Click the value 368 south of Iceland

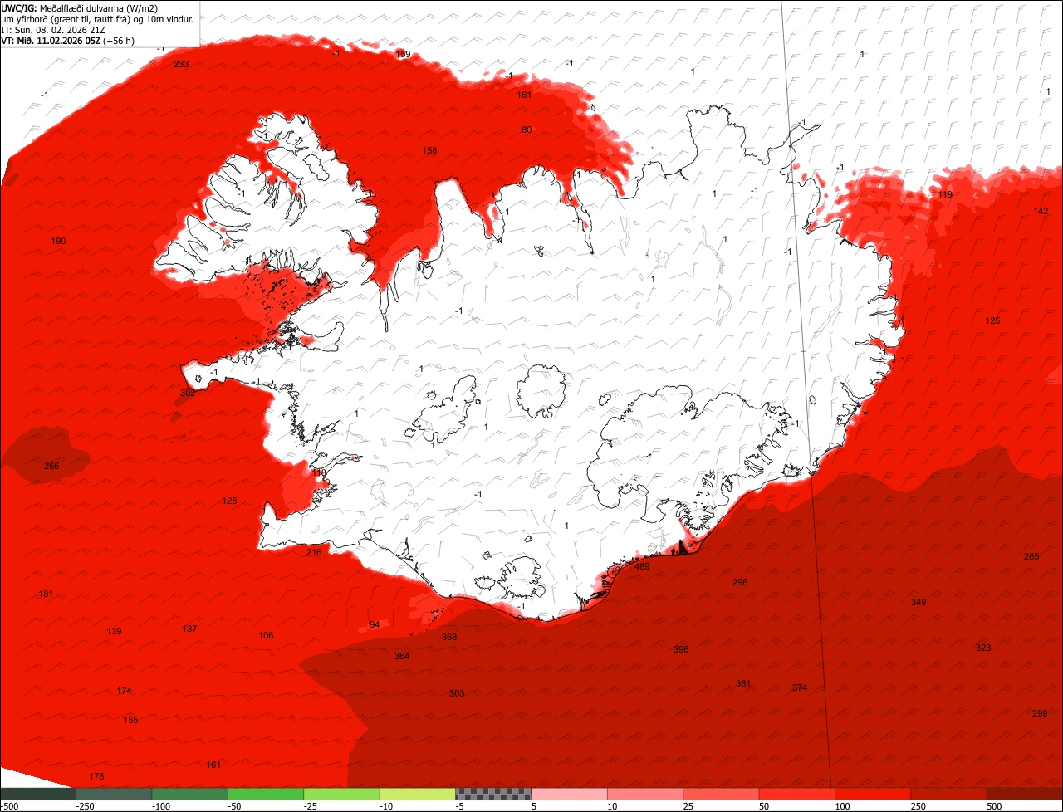click(x=449, y=637)
